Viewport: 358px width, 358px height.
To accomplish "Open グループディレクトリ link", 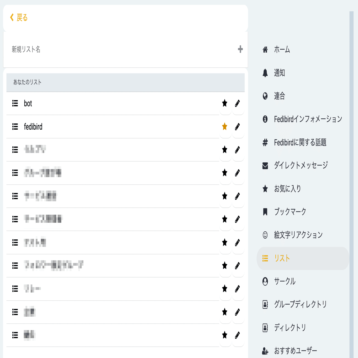I will pyautogui.click(x=300, y=304).
